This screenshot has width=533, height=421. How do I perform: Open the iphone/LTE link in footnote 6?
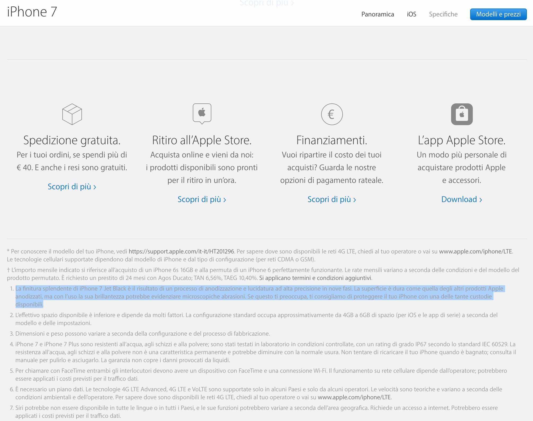click(354, 397)
